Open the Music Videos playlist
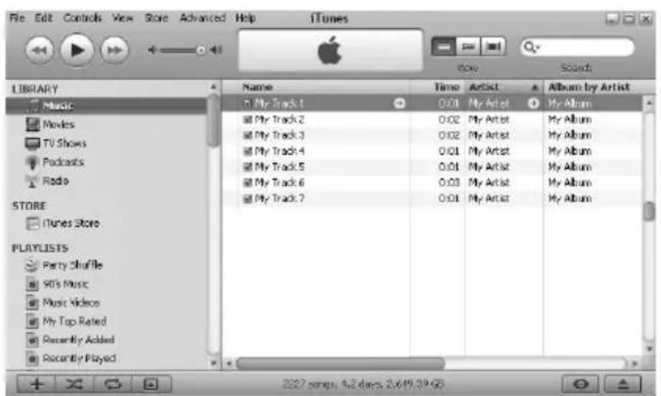This screenshot has height=396, width=661. 63,303
